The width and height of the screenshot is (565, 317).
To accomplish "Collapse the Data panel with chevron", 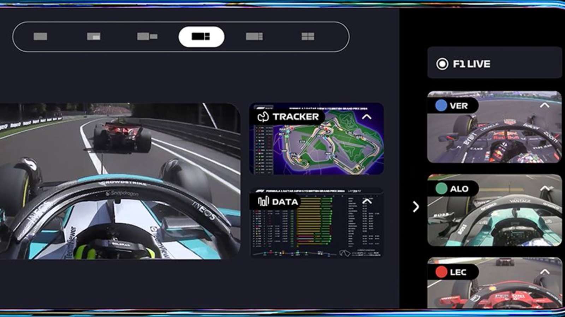I will (367, 201).
